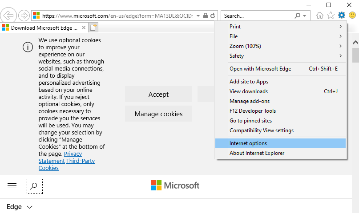
Task: Choose Internet options
Action: tap(280, 143)
